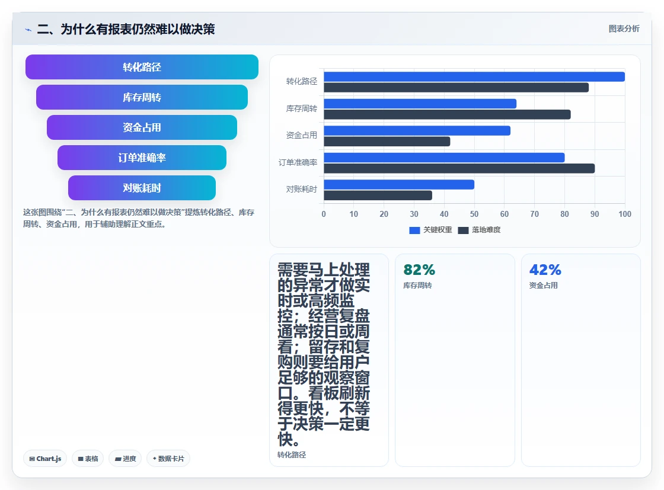Toggle 关键权重 legend blue swatch
664x490 pixels.
414,230
